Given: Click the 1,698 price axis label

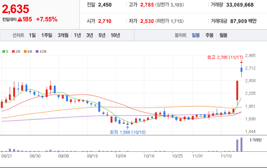Looking at the screenshot, I should pos(250,119).
